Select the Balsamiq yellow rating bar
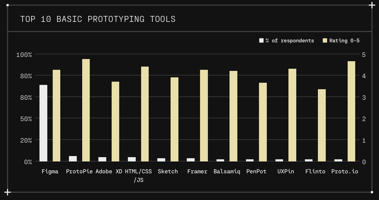The height and width of the screenshot is (200, 379). [233, 116]
